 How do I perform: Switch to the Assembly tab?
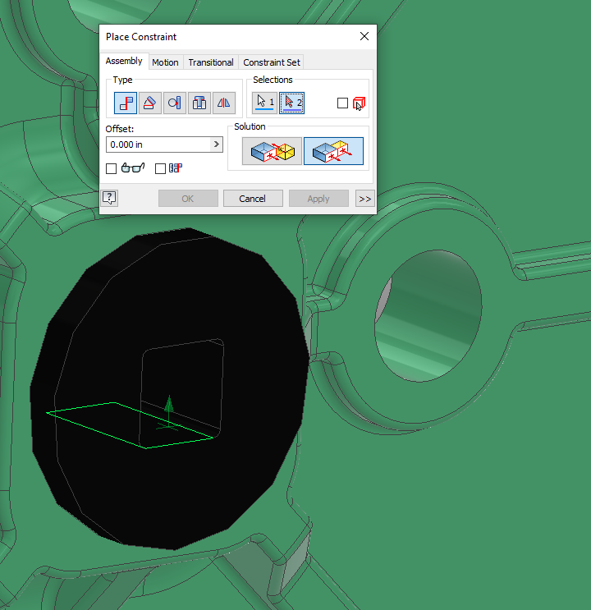point(124,61)
